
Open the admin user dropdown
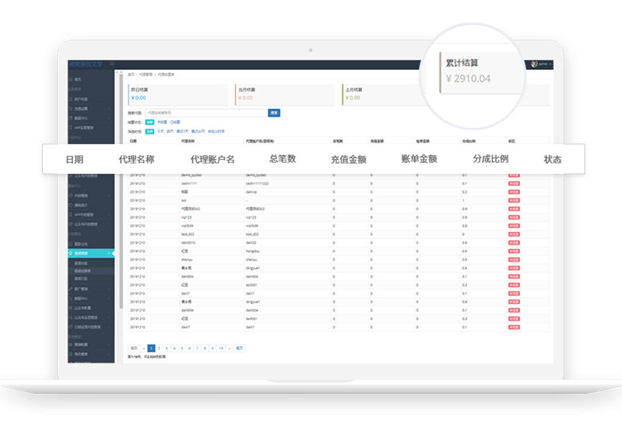(x=545, y=63)
